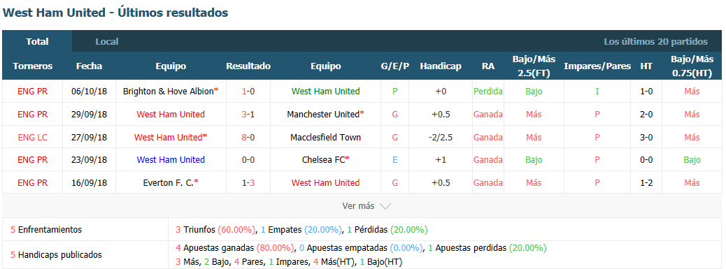The width and height of the screenshot is (726, 269).
Task: Click the Torneos column header
Action: pyautogui.click(x=32, y=66)
